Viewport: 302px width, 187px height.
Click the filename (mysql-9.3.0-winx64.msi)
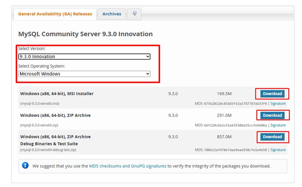click(40, 104)
